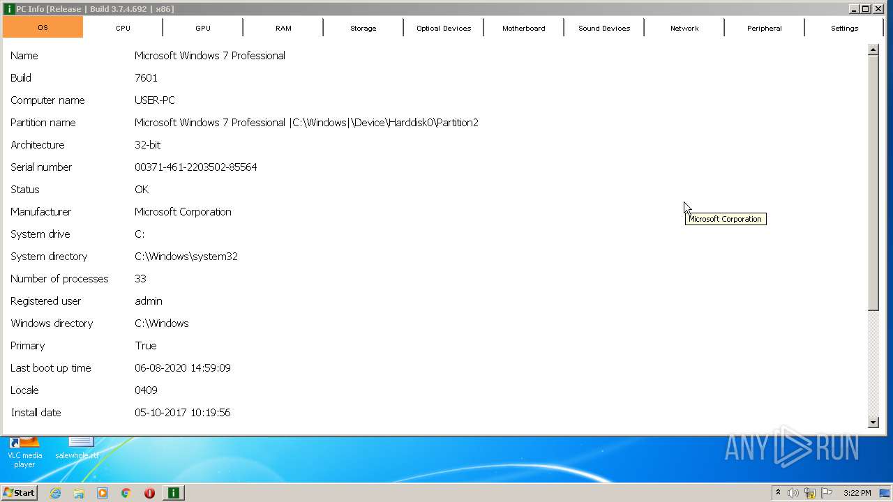Click the 'Partition name' label
This screenshot has width=893, height=502.
[43, 123]
